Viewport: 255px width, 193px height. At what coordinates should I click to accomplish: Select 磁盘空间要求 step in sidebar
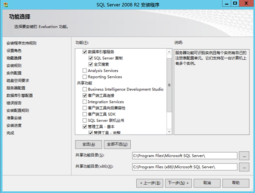(18, 80)
